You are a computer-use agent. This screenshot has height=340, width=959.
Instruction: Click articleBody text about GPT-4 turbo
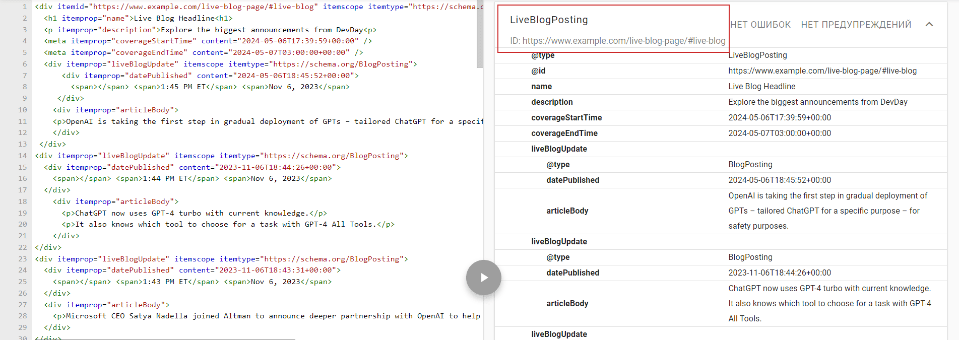(829, 304)
